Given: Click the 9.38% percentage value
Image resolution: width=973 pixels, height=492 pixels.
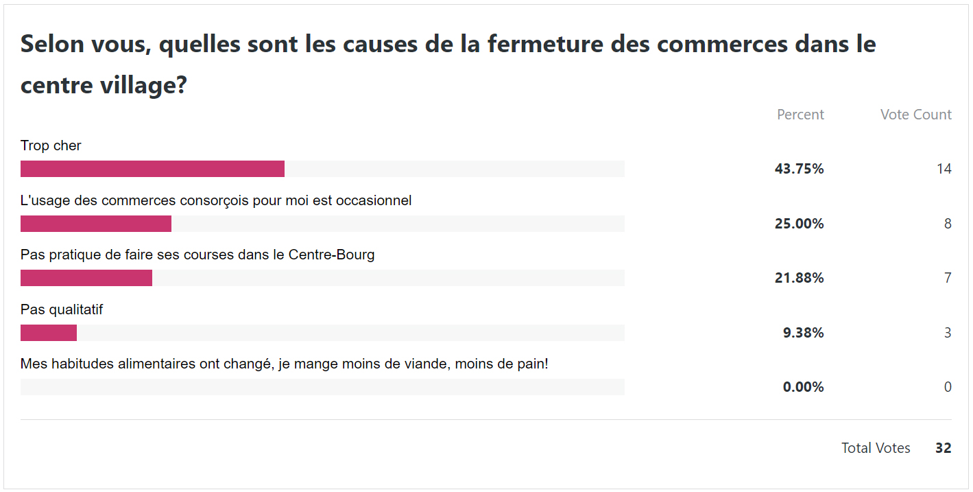Looking at the screenshot, I should pos(803,333).
